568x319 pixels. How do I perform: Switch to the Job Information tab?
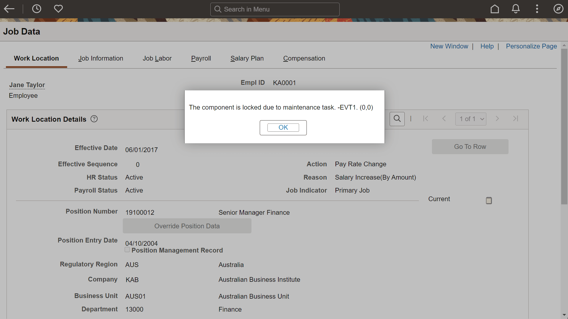pos(101,58)
